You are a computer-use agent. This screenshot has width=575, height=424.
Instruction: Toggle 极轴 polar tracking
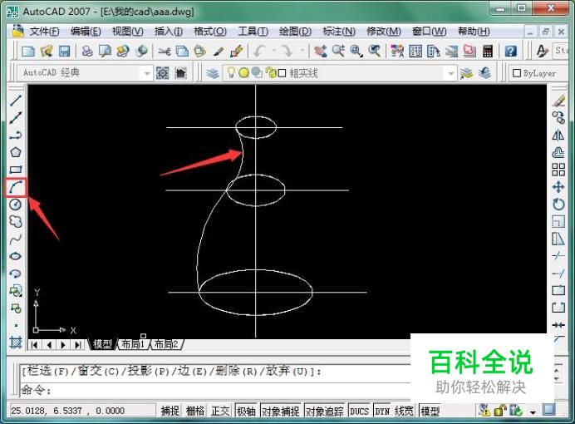[246, 411]
